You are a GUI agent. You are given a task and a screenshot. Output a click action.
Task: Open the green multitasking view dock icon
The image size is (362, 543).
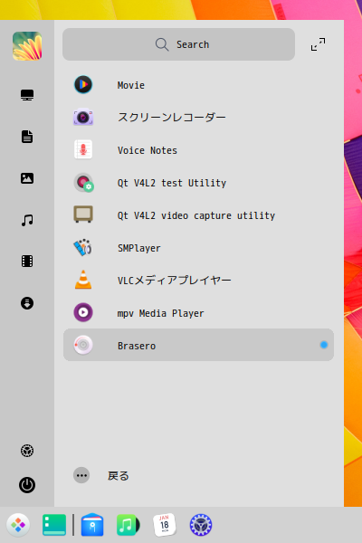(x=54, y=525)
